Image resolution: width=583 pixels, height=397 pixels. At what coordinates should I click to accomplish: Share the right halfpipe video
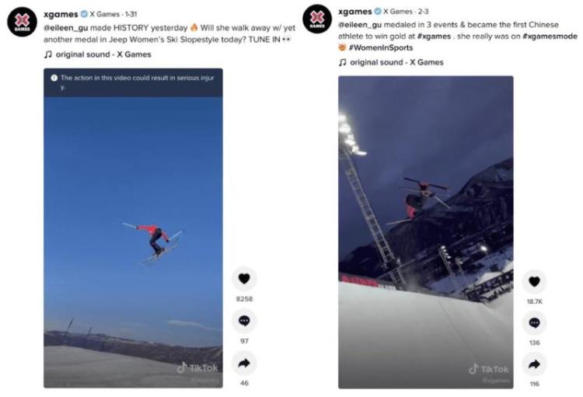point(534,364)
